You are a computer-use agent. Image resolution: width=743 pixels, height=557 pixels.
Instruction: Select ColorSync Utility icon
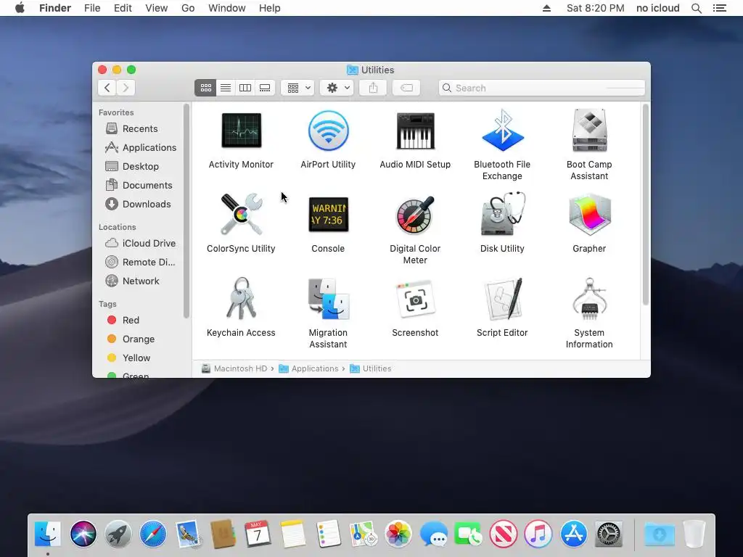coord(241,215)
